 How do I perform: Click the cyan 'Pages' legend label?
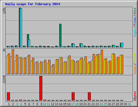coord(135,33)
